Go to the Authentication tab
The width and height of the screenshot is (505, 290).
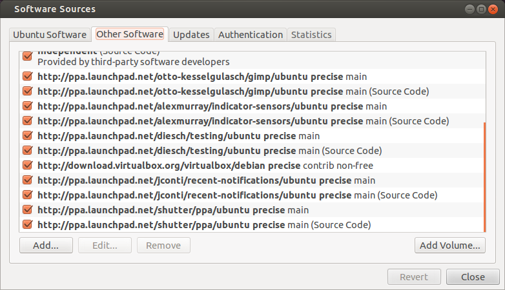[251, 35]
